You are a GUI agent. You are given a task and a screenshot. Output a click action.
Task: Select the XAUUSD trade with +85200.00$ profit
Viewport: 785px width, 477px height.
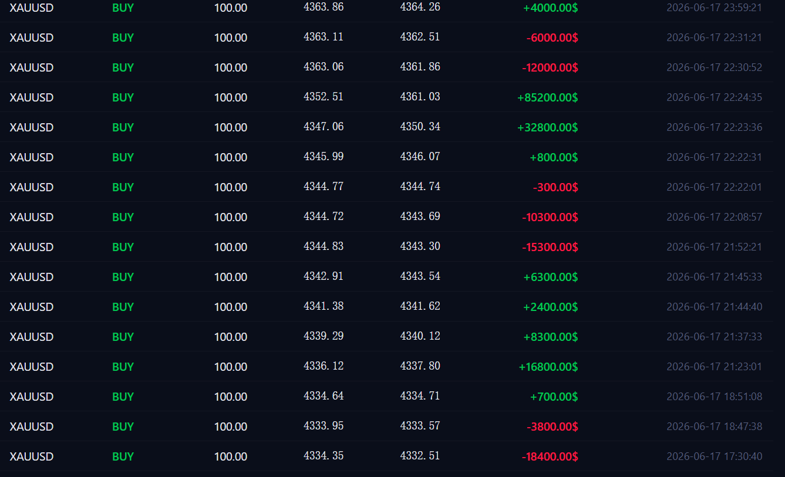(x=386, y=97)
